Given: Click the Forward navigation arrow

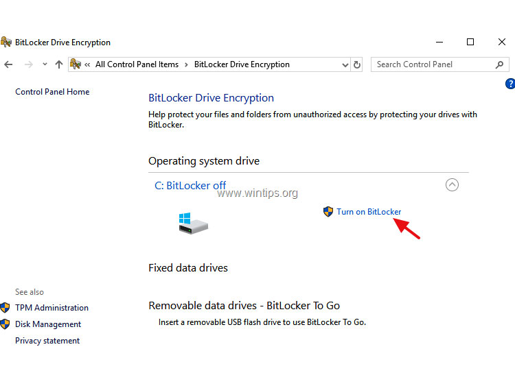Looking at the screenshot, I should [29, 64].
